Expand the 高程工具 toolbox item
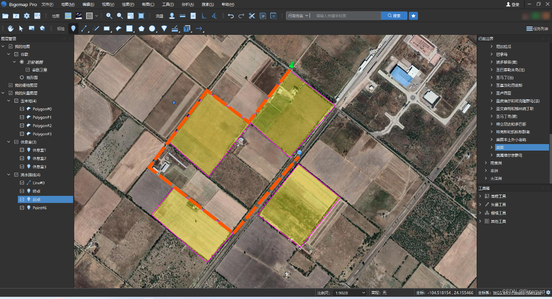The height and width of the screenshot is (299, 552). pos(481,196)
